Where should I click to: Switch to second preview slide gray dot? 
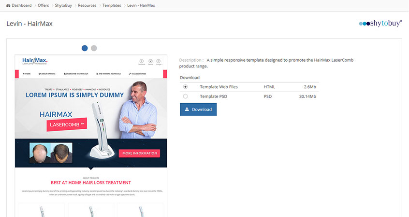tap(94, 48)
